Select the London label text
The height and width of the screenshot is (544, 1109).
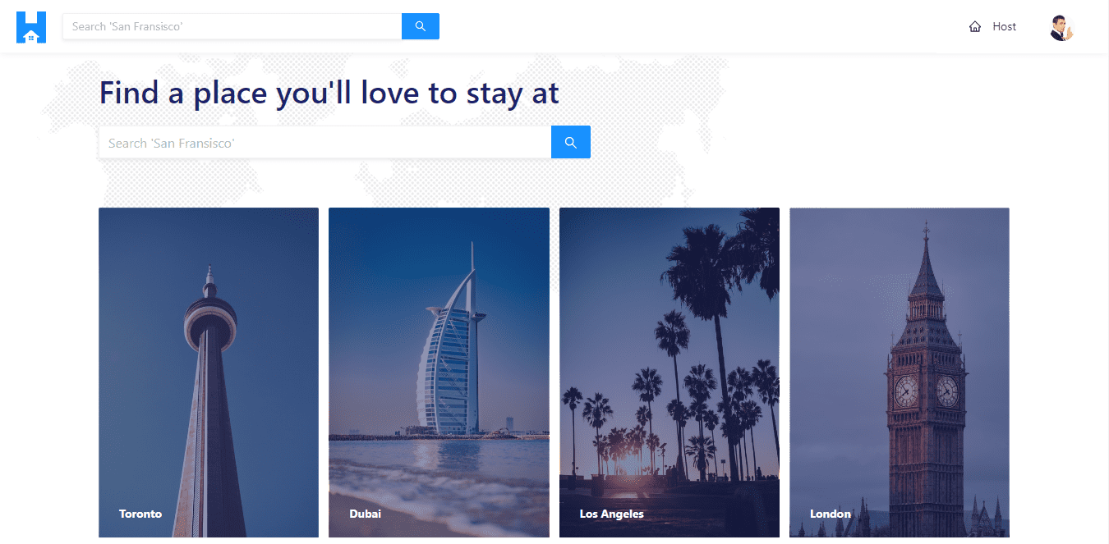831,514
